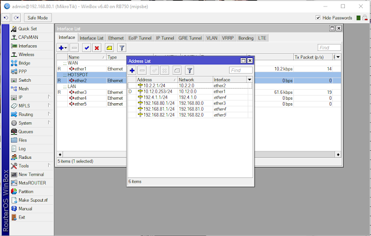Viewport: 371px width, 236px height.
Task: Expand the Routing submenu
Action: pyautogui.click(x=49, y=114)
